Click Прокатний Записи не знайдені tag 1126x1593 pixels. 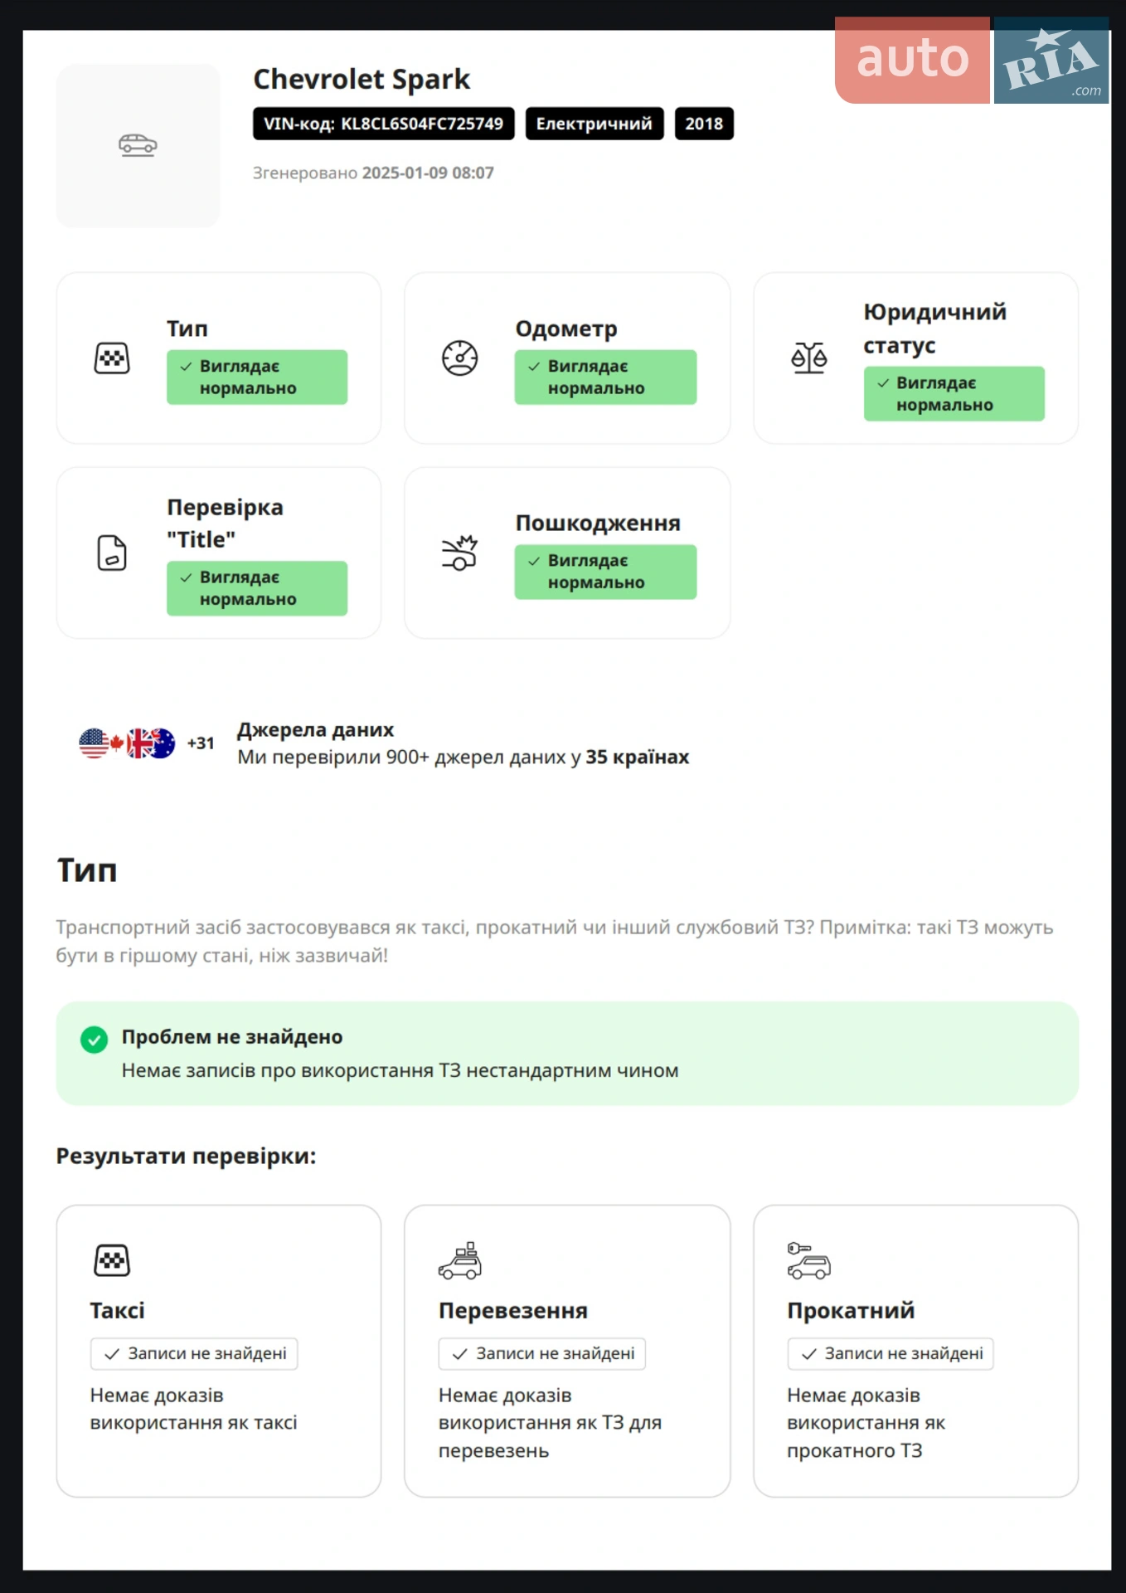click(x=891, y=1353)
